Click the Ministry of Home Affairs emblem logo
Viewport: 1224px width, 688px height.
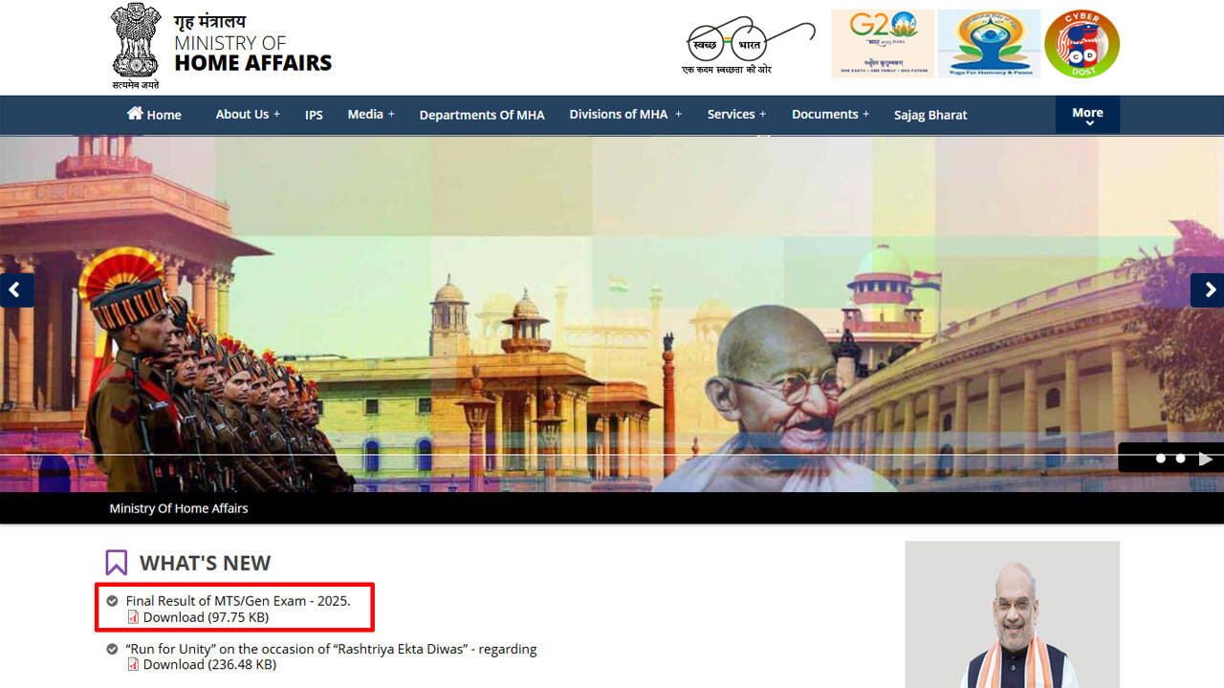tap(135, 45)
